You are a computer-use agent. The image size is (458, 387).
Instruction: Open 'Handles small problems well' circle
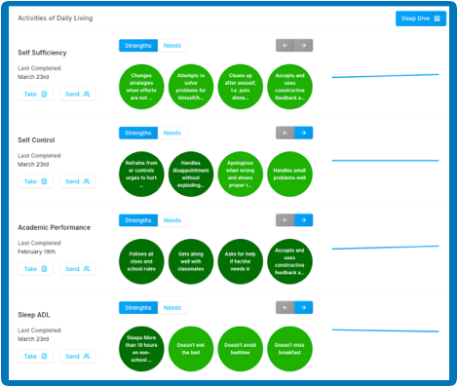coord(289,174)
